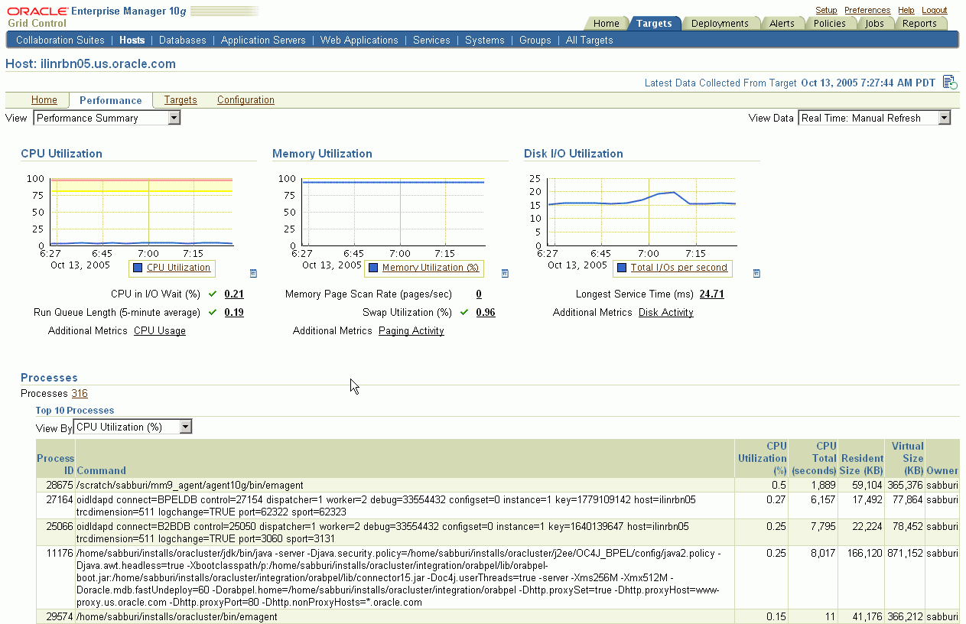Viewport: 966px width, 624px height.
Task: Open the Processes 316 link
Action: (x=80, y=393)
